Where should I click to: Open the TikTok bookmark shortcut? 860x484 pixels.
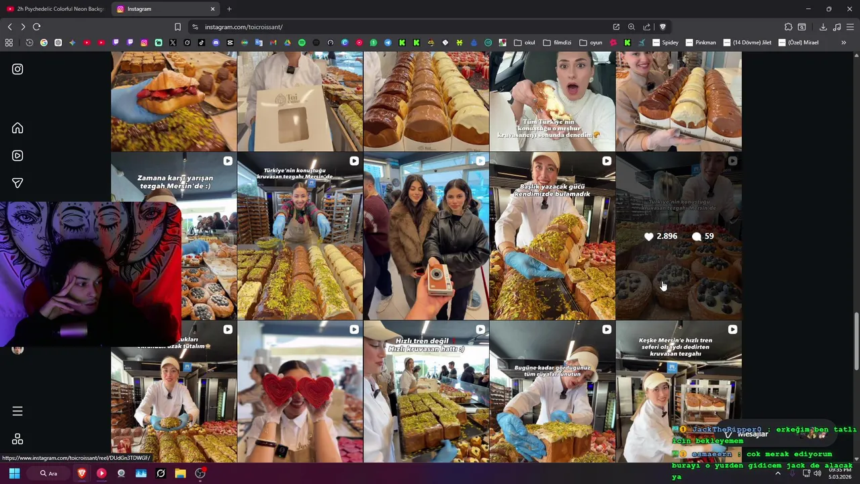[x=201, y=42]
